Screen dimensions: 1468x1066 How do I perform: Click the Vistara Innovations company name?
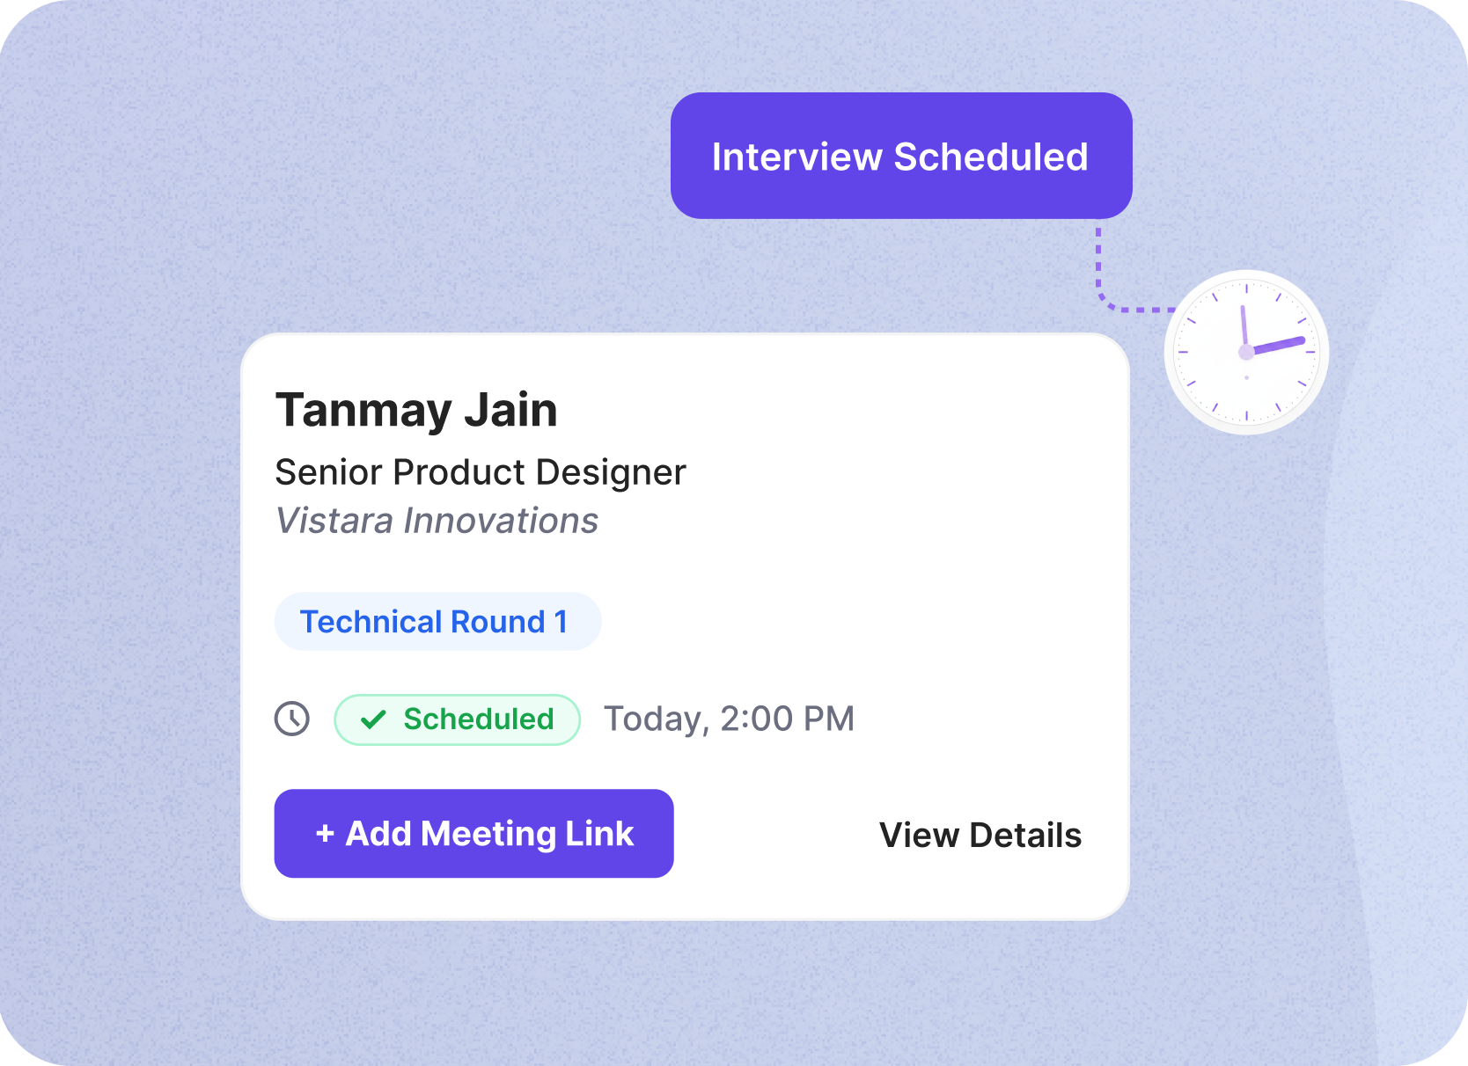point(437,520)
